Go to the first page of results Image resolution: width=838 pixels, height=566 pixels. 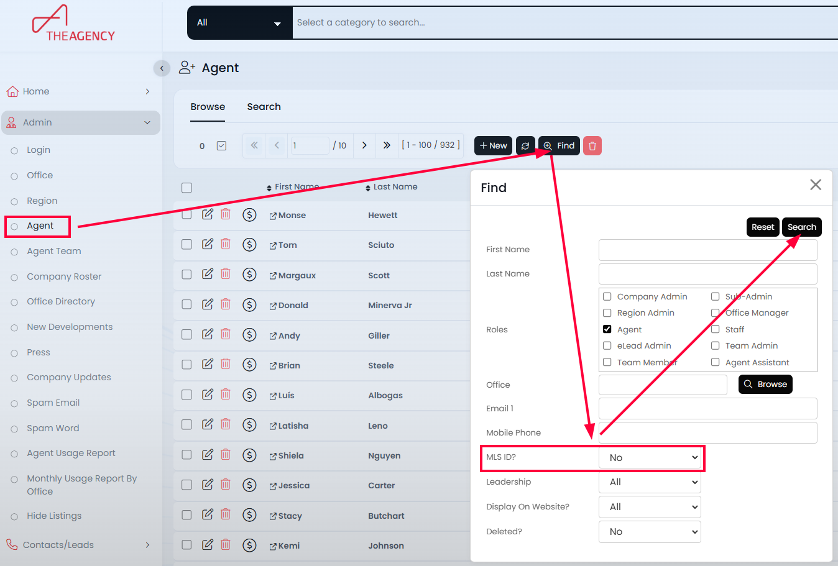[254, 145]
